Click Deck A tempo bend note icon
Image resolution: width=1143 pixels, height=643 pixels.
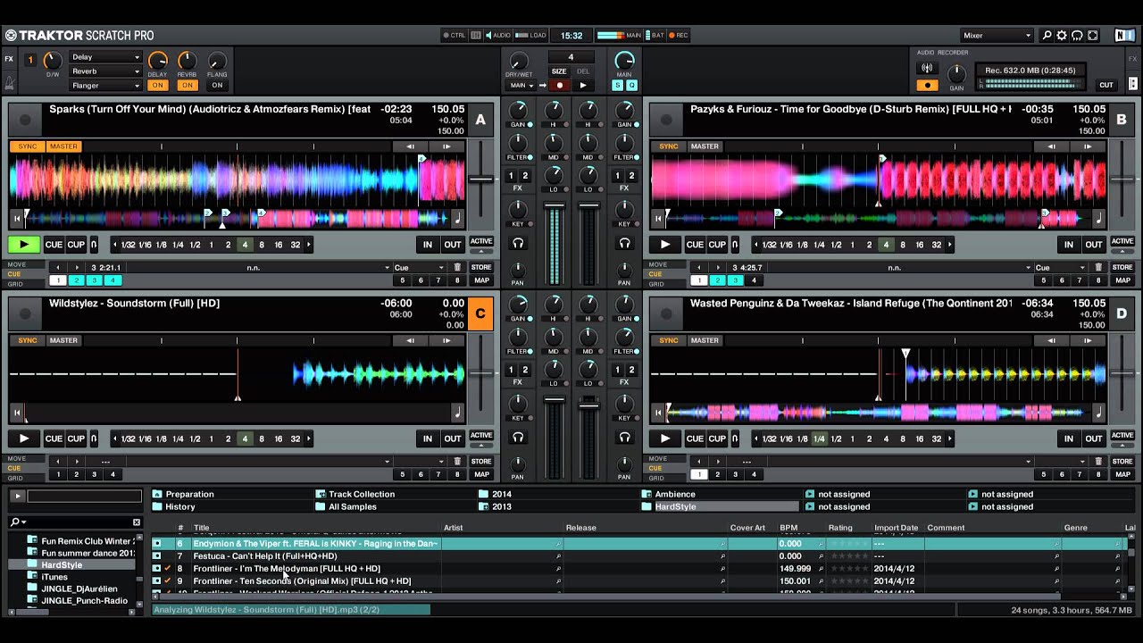click(x=457, y=217)
